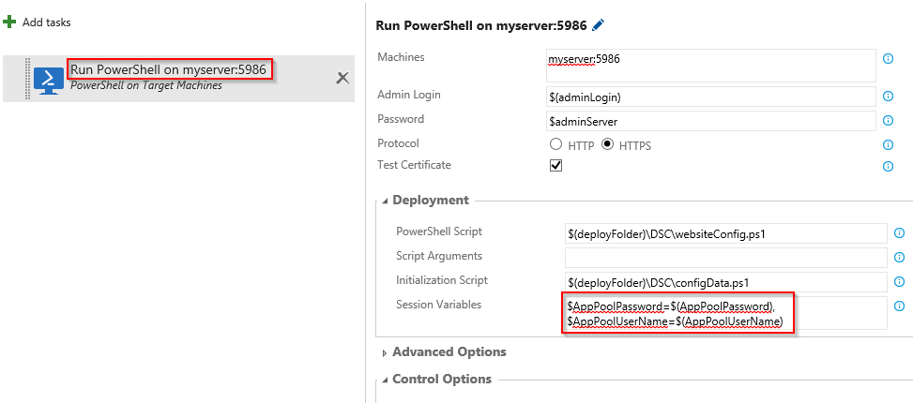Image resolution: width=913 pixels, height=403 pixels.
Task: Click info icon for Test Certificate
Action: coord(888,166)
